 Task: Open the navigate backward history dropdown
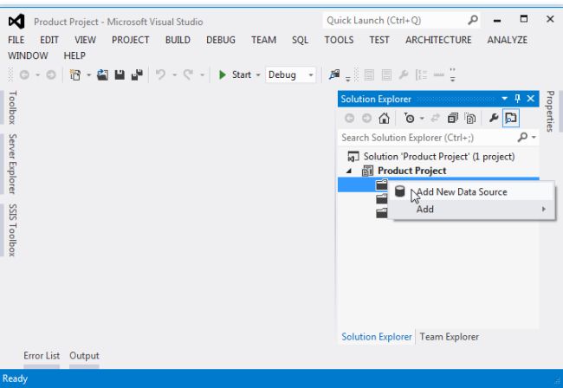38,75
